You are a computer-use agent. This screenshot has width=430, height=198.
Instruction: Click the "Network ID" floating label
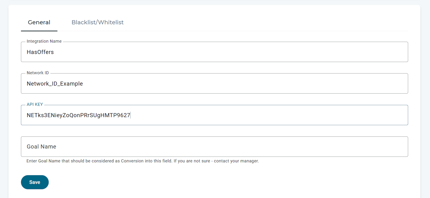pos(38,73)
